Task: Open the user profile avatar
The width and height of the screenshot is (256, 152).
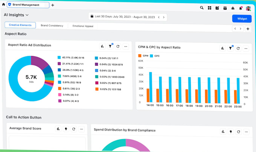Action: pyautogui.click(x=248, y=9)
